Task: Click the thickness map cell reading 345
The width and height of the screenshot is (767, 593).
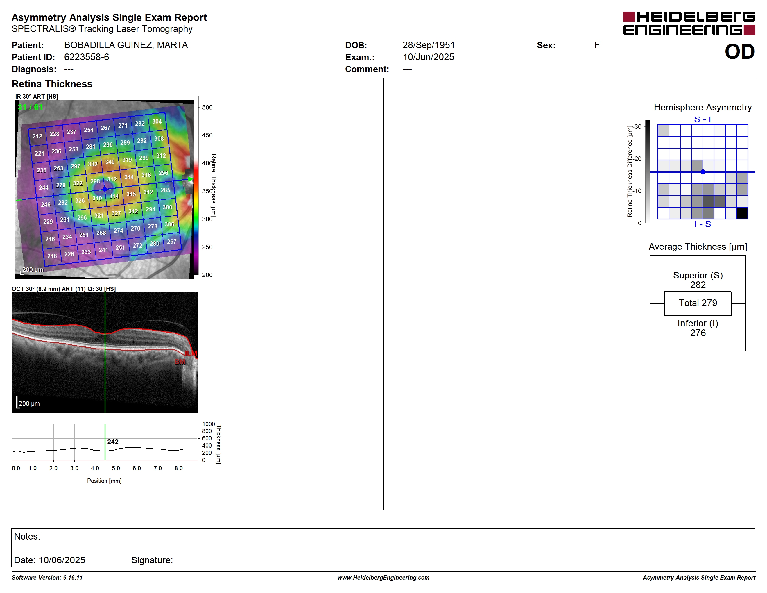Action: 131,194
